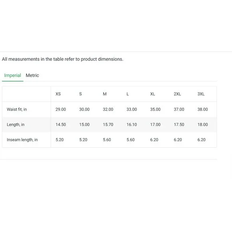The width and height of the screenshot is (232, 232).
Task: Select the Waist fit row label
Action: pos(17,109)
